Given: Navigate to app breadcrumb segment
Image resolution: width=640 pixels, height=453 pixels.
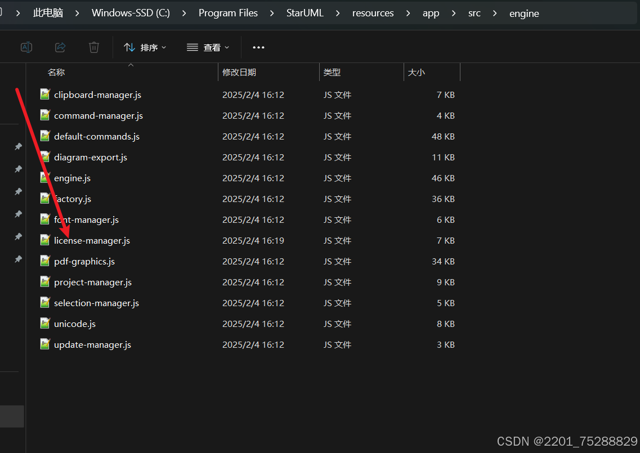Looking at the screenshot, I should 431,13.
